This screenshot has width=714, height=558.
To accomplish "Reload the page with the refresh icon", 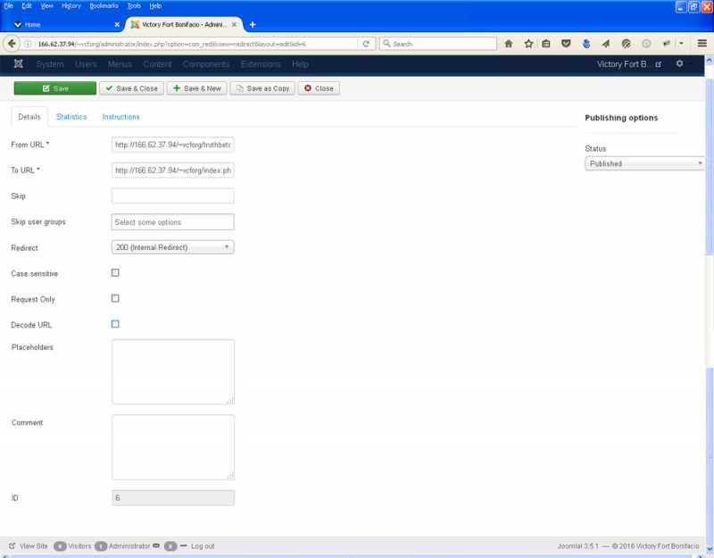I will point(366,44).
